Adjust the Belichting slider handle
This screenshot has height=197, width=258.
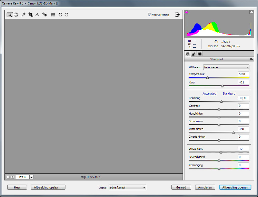coord(221,102)
